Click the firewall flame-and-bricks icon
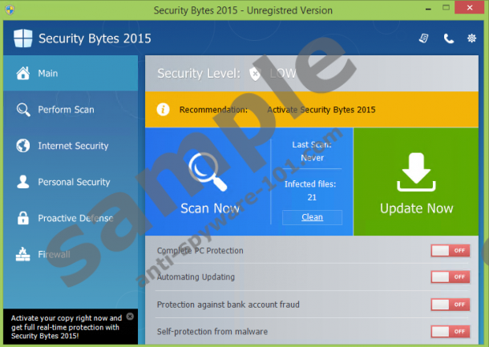 pyautogui.click(x=22, y=254)
